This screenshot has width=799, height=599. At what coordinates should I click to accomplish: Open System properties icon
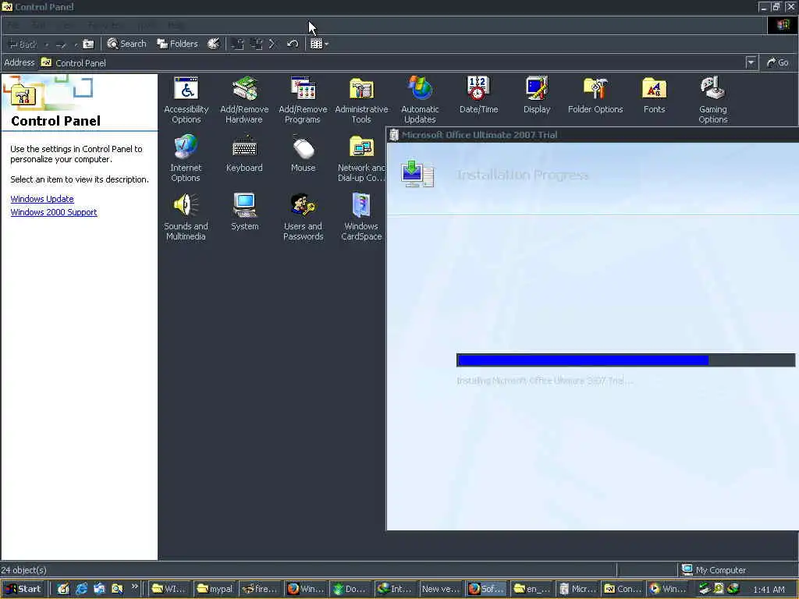point(244,212)
